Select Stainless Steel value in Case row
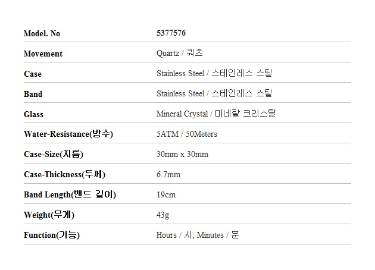This screenshot has height=270, width=375. click(x=214, y=74)
